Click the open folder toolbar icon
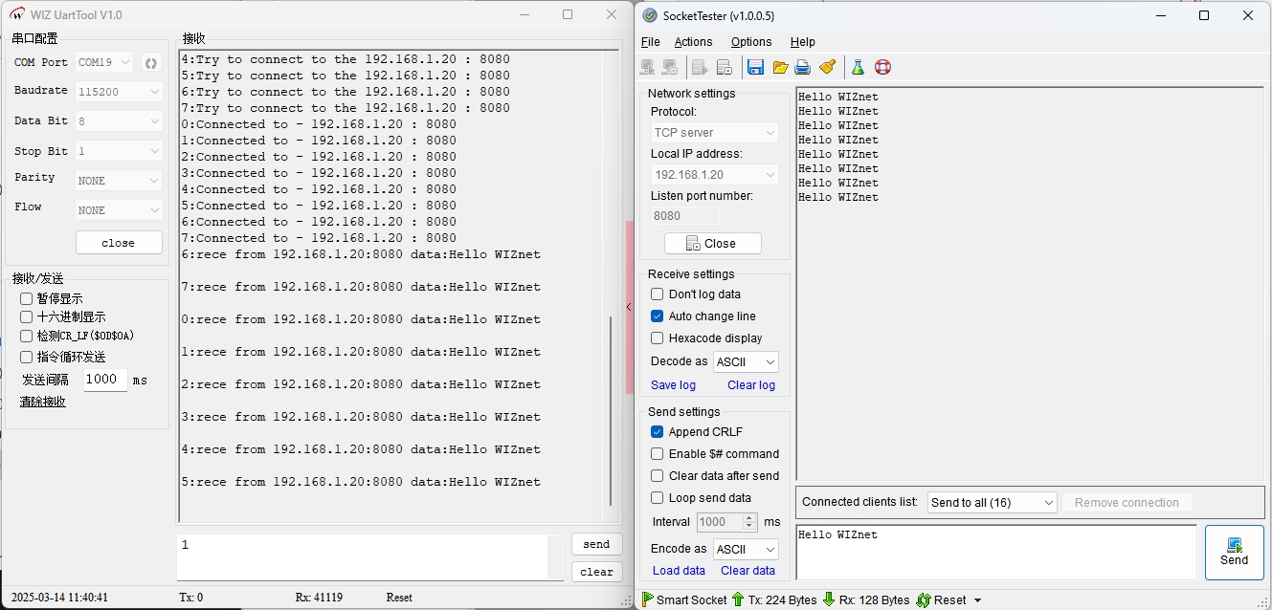 click(x=780, y=67)
